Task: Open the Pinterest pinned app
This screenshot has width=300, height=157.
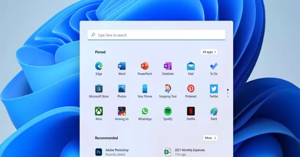Action: click(191, 89)
